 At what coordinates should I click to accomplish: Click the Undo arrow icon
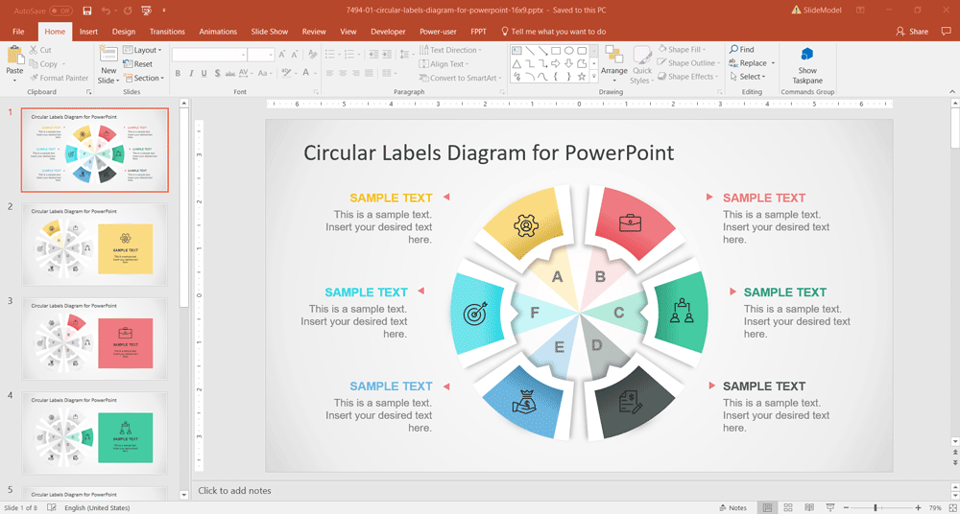pyautogui.click(x=106, y=11)
